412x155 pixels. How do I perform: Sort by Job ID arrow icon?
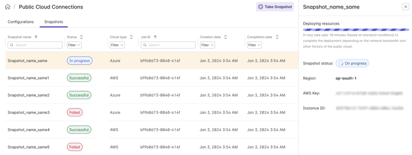coord(155,37)
